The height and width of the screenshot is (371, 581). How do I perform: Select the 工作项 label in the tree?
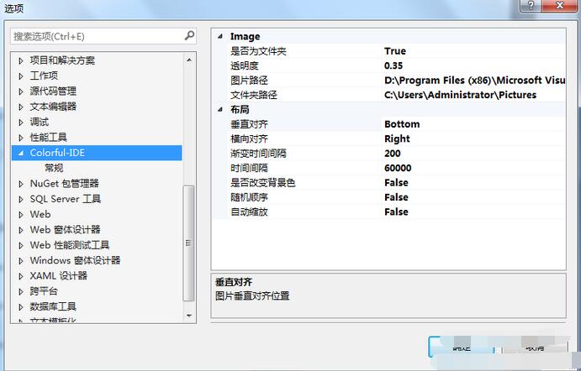(44, 76)
